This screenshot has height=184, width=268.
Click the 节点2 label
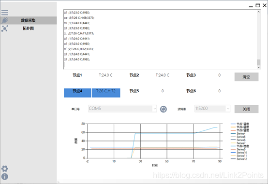coord(134,75)
